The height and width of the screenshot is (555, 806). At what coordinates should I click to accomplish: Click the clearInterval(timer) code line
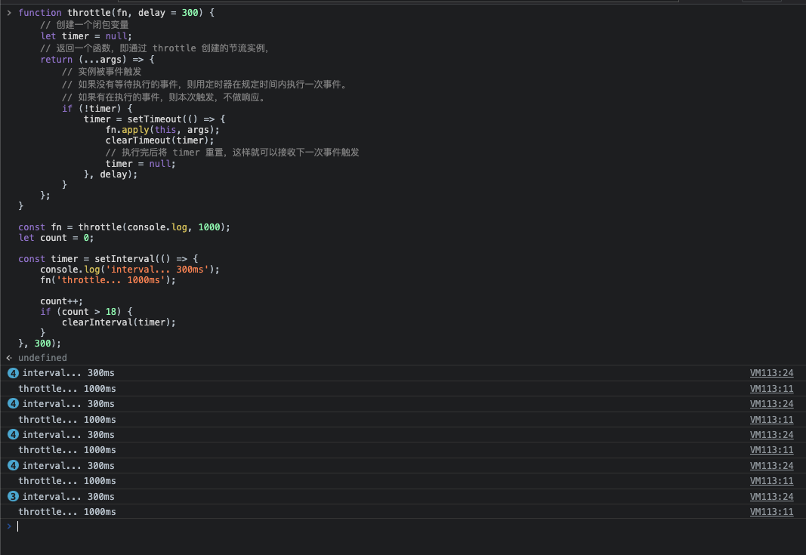tap(119, 322)
